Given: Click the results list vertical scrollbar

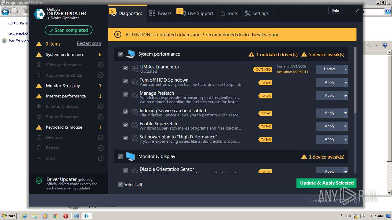Looking at the screenshot, I should click(x=355, y=79).
